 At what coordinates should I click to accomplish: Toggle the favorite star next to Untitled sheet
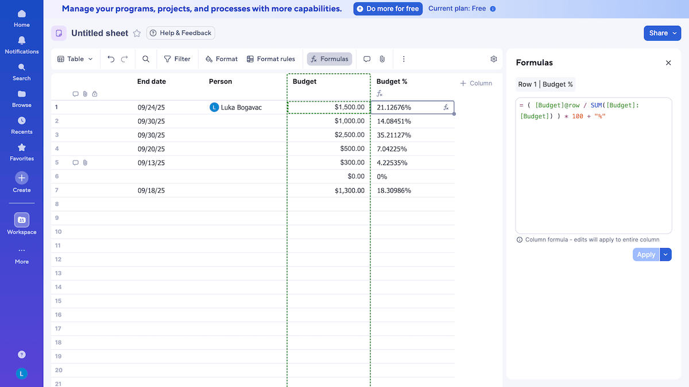tap(137, 33)
